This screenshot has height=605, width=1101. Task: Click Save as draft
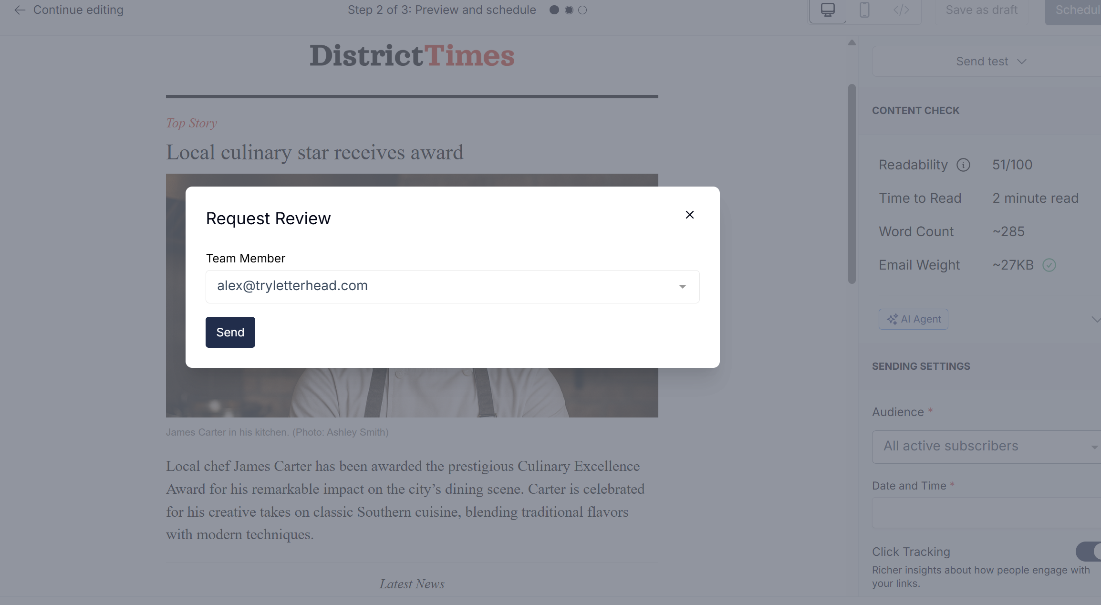tap(981, 10)
